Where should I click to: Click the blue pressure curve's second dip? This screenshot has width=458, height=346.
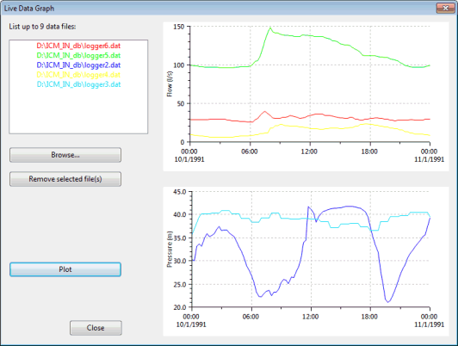click(388, 301)
